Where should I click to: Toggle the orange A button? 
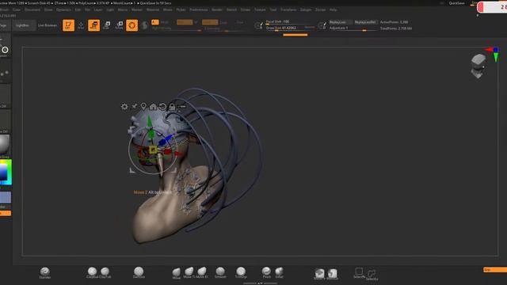coord(155,22)
